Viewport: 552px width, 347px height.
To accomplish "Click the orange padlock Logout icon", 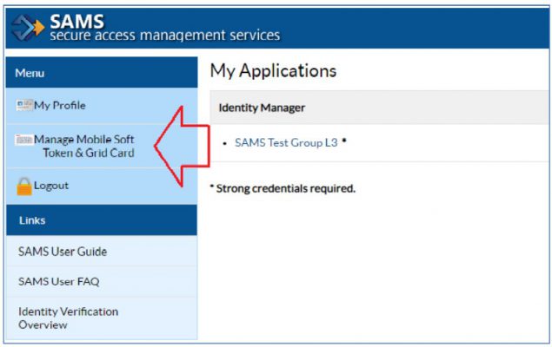I will tap(24, 186).
